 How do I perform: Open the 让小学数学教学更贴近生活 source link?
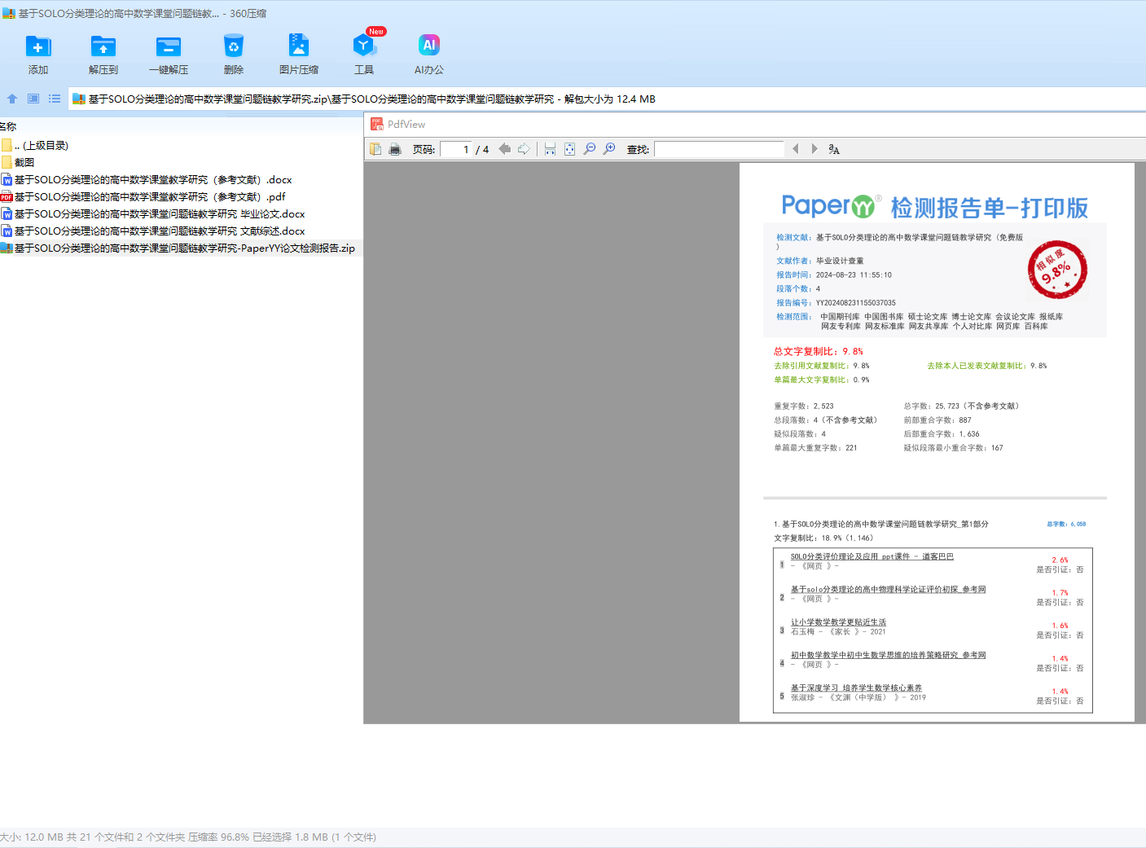coord(838,622)
